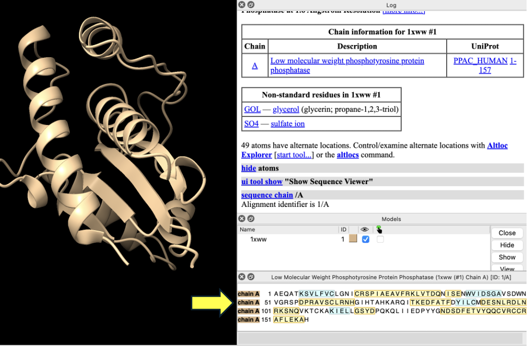This screenshot has height=346, width=527.
Task: Float the Models panel window
Action: tap(250, 219)
